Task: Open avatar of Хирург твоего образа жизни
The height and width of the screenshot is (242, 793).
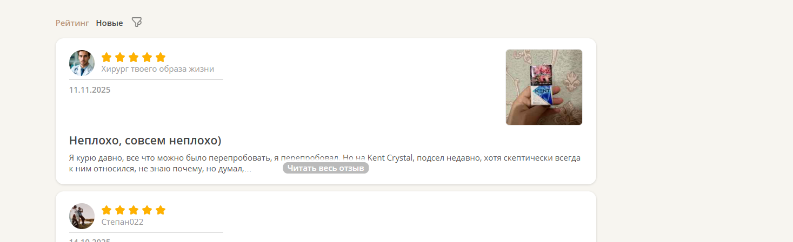Action: click(82, 63)
